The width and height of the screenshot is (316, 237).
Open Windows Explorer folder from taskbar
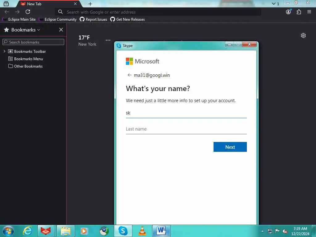[66, 231]
